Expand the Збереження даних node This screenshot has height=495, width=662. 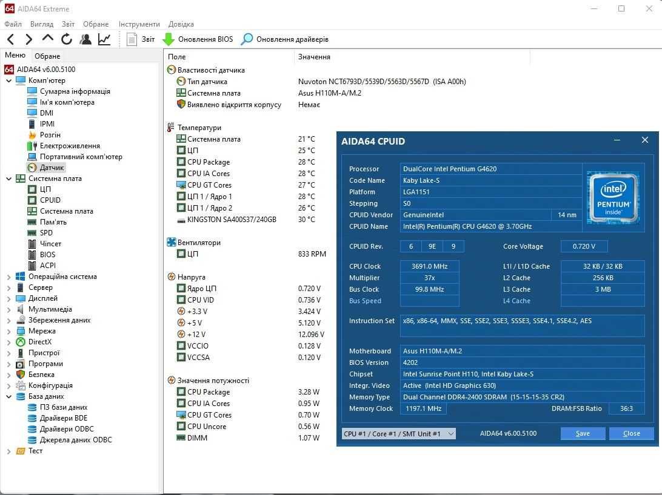[9, 320]
